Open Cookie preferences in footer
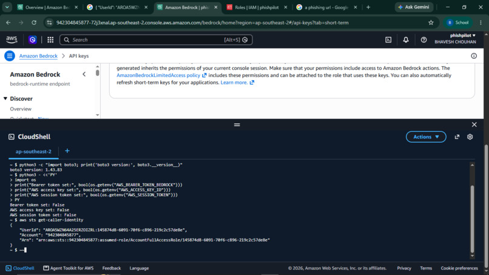Viewport: 489px width, 275px height. coord(459,268)
